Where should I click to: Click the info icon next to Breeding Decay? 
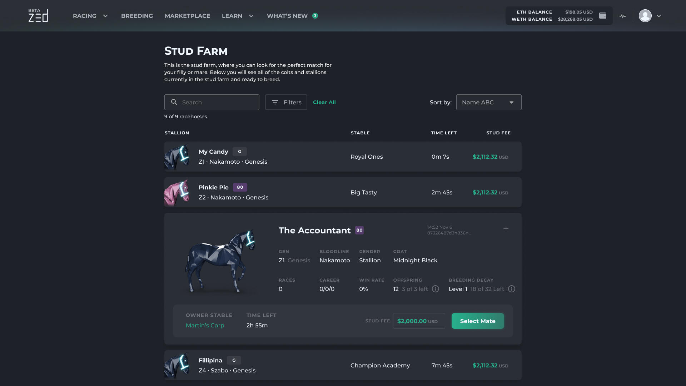coord(512,289)
